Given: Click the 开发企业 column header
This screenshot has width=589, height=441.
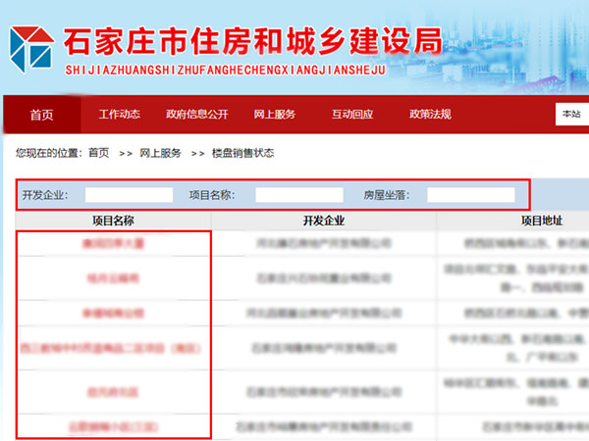Looking at the screenshot, I should pyautogui.click(x=324, y=220).
